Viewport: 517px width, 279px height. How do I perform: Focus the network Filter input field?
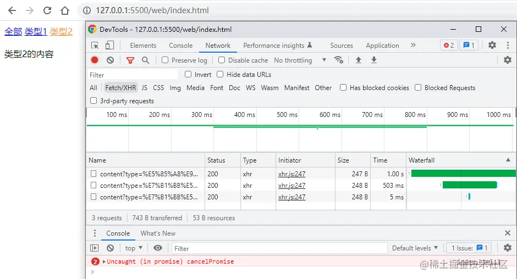[x=133, y=75]
